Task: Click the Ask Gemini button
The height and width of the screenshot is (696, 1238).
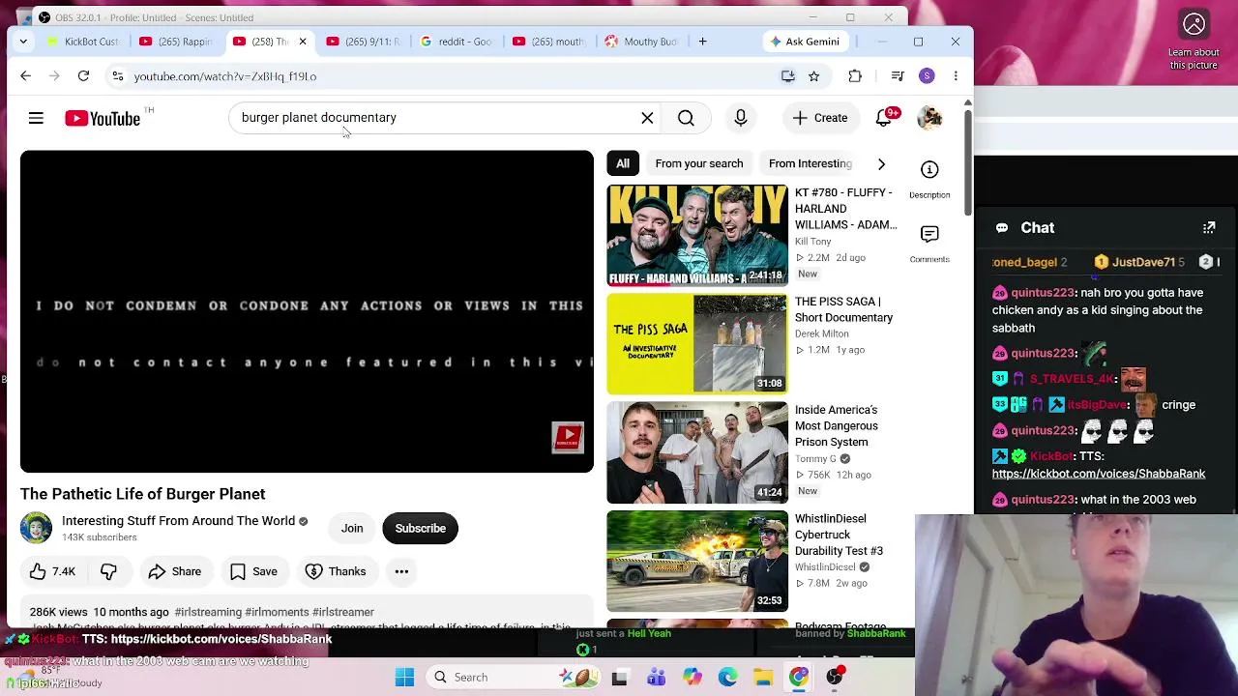Action: click(x=805, y=42)
